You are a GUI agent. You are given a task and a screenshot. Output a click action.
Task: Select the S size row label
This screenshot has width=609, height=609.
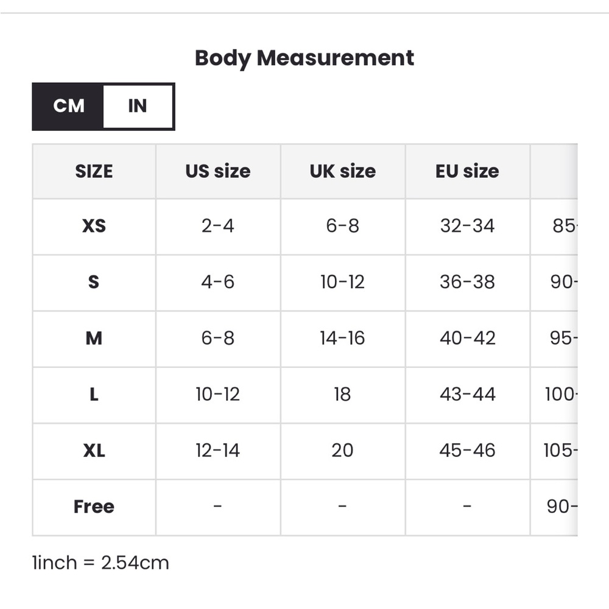click(94, 283)
